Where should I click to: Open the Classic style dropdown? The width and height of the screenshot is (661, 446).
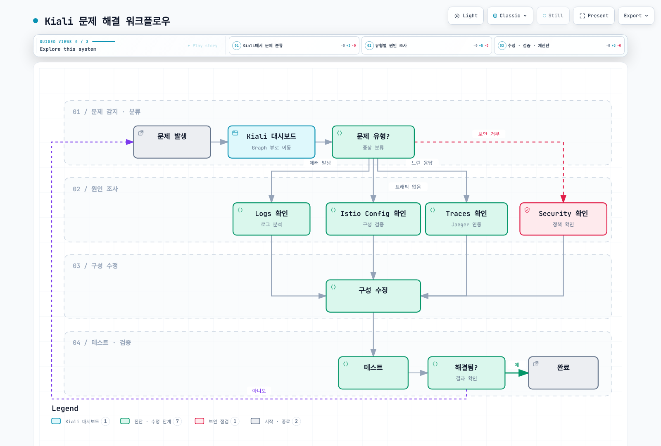(x=510, y=16)
